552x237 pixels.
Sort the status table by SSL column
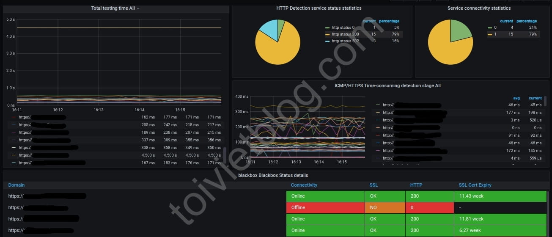point(374,185)
